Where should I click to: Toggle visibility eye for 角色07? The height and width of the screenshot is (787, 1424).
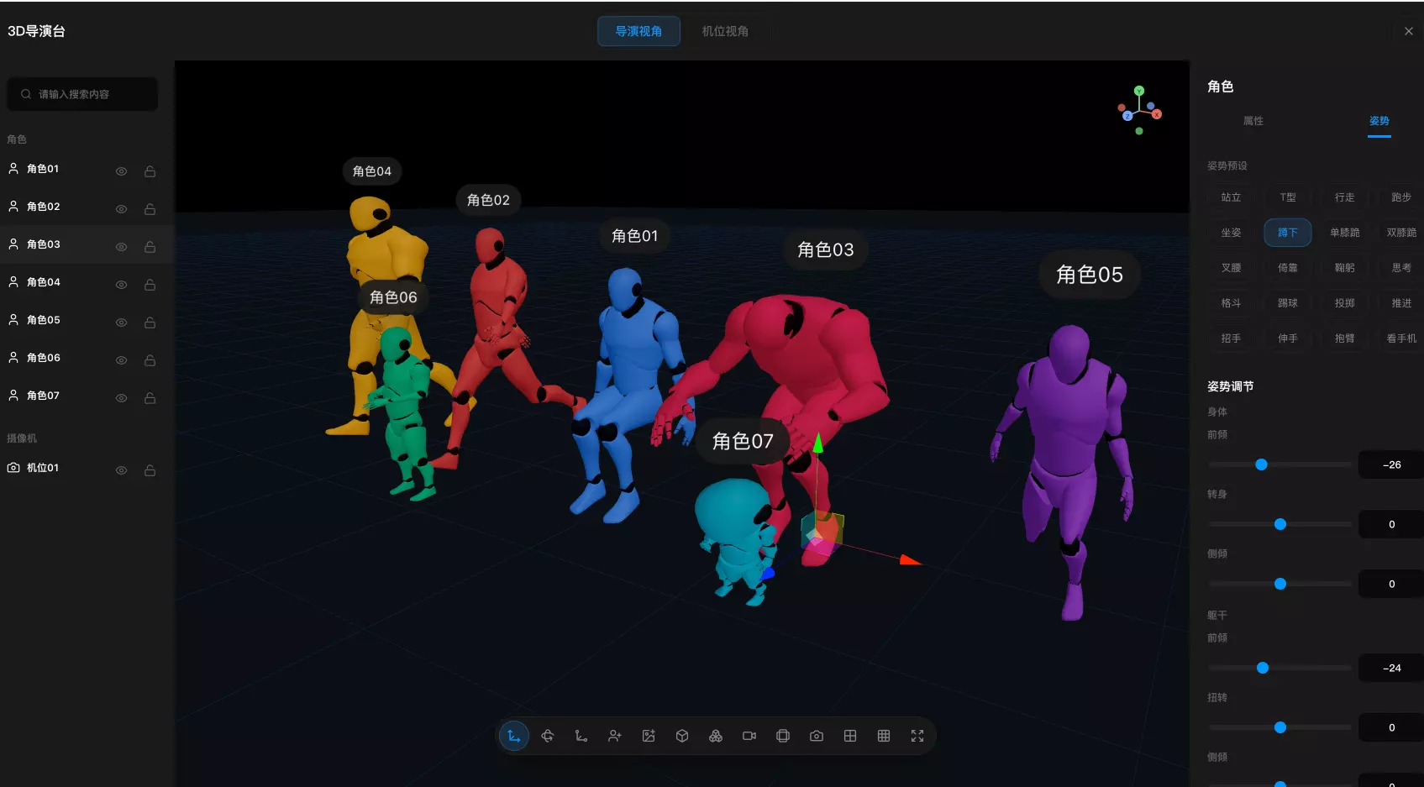(121, 398)
